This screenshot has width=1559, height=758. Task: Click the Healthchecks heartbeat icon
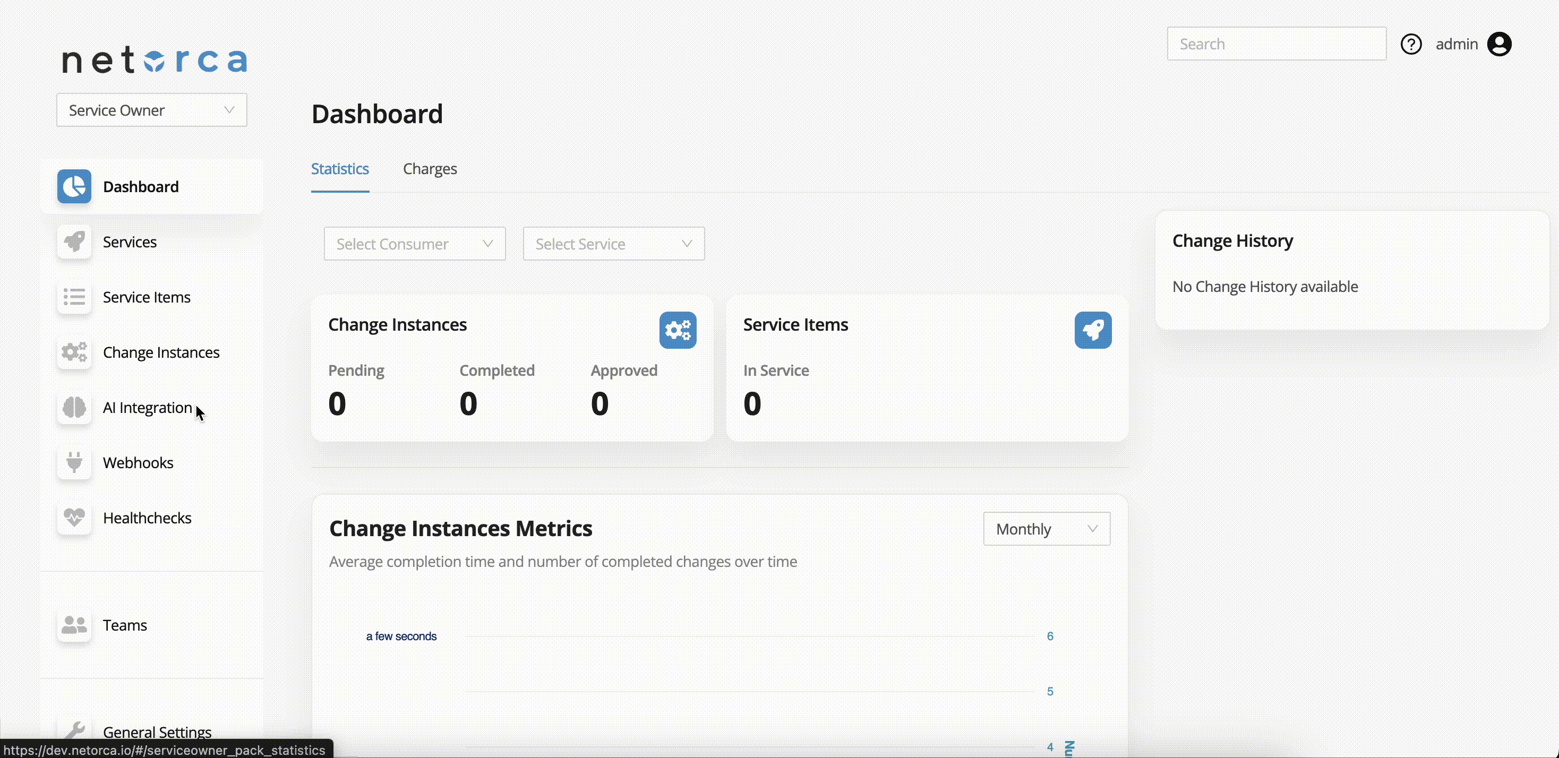(x=74, y=518)
